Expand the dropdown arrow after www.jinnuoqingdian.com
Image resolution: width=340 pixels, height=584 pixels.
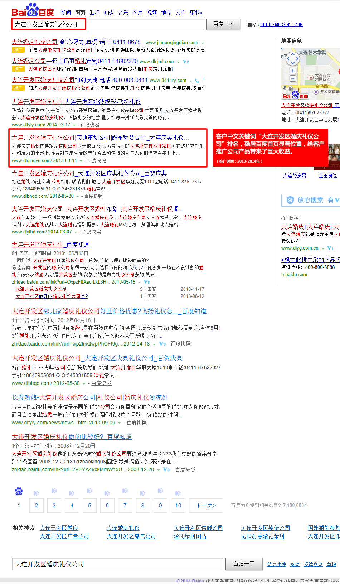click(x=203, y=43)
